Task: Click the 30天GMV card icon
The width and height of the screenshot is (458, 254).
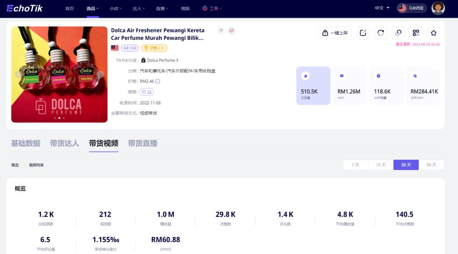Action: (415, 76)
